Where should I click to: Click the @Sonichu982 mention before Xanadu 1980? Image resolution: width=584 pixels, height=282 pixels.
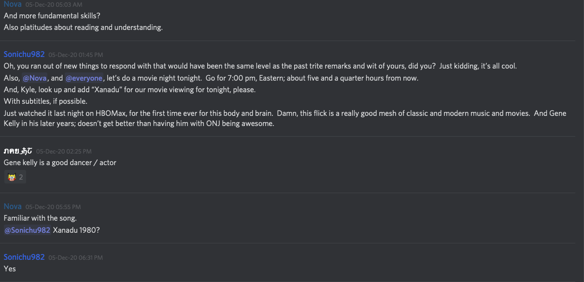(x=28, y=230)
